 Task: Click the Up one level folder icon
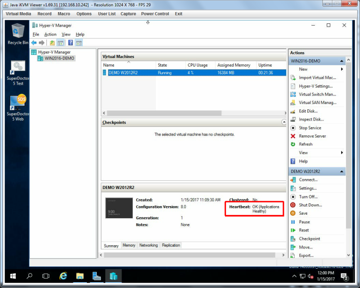[52, 43]
